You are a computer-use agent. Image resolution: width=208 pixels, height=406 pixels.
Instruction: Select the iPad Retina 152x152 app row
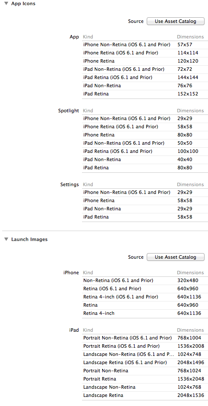click(145, 94)
